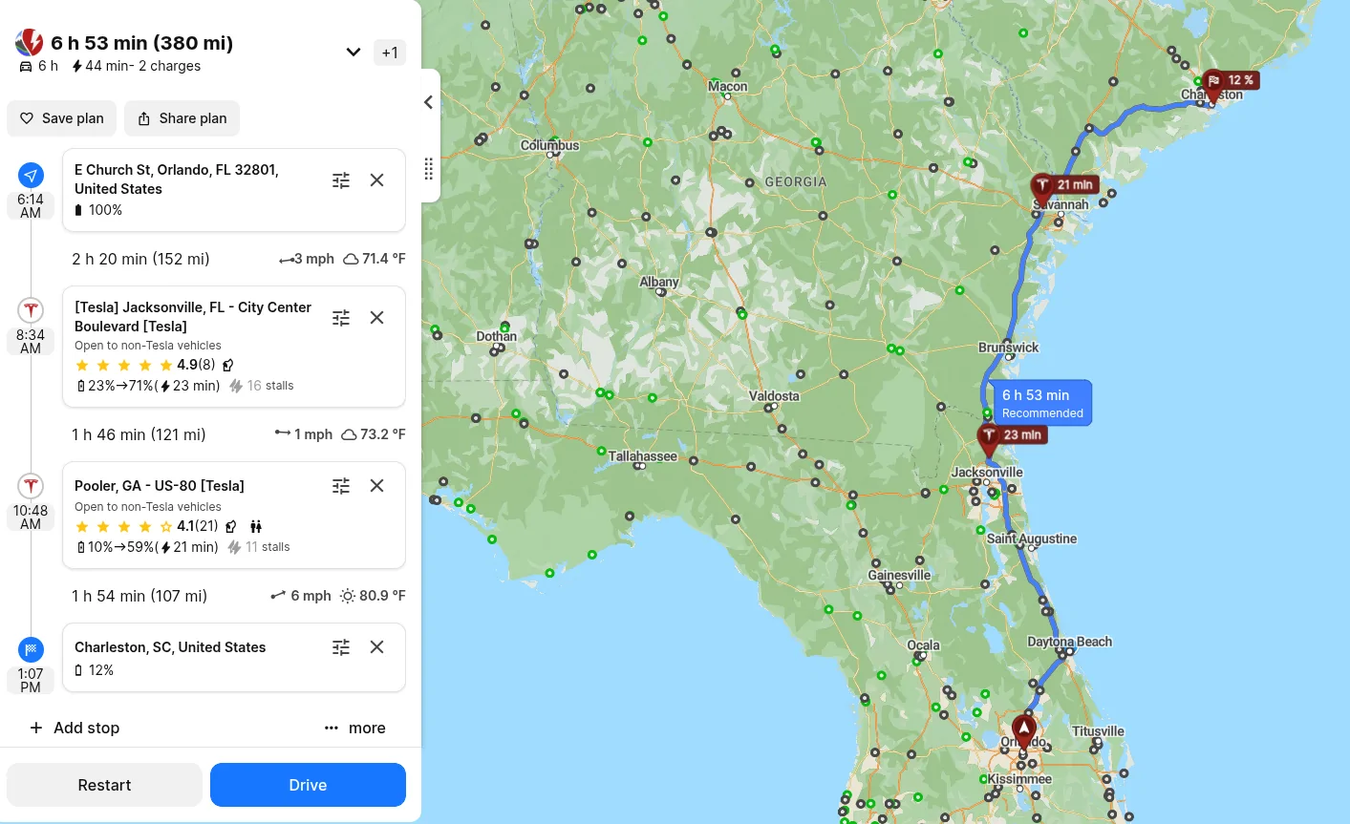Image resolution: width=1350 pixels, height=824 pixels.
Task: Remove the Jacksonville Tesla charger stop
Action: point(377,318)
